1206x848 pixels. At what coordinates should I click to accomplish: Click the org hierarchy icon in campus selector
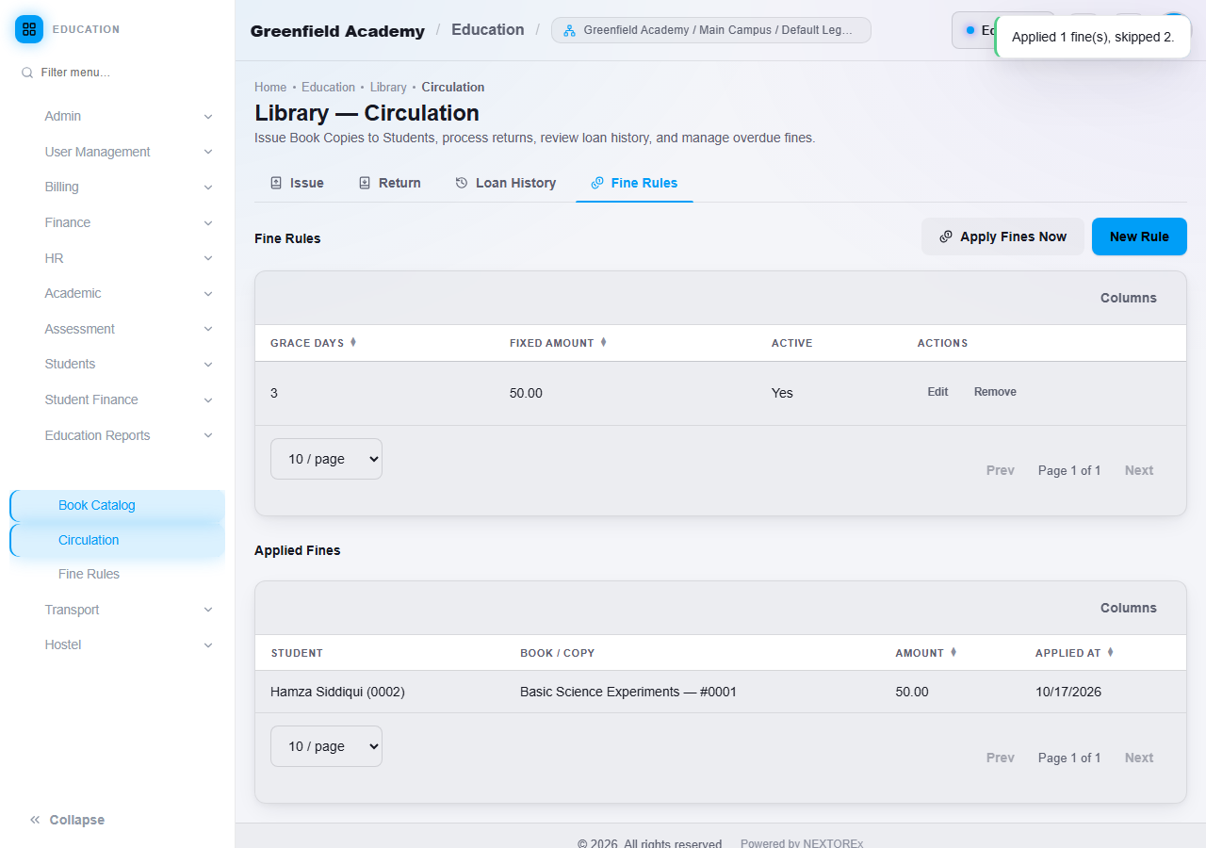coord(569,30)
